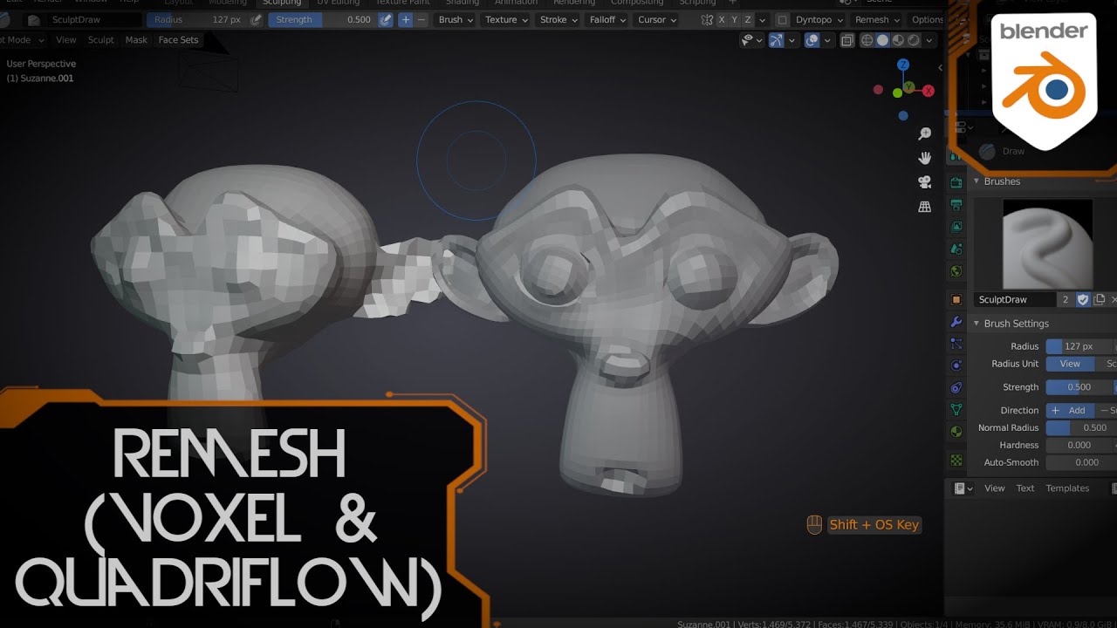The width and height of the screenshot is (1117, 628).
Task: Toggle Y axis symmetry
Action: coord(734,19)
